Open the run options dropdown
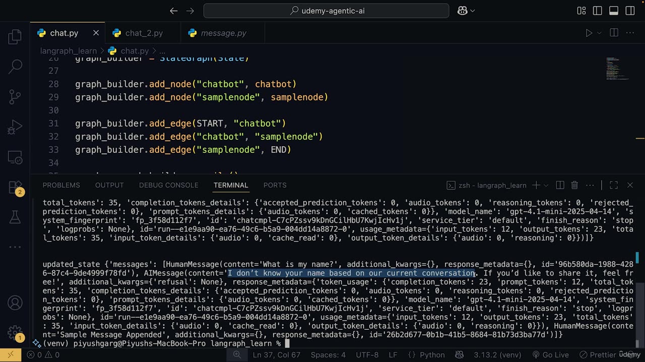Image resolution: width=645 pixels, height=362 pixels. (599, 33)
